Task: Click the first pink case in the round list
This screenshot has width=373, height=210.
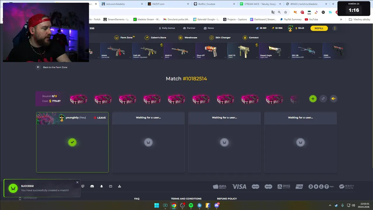Action: (78, 99)
